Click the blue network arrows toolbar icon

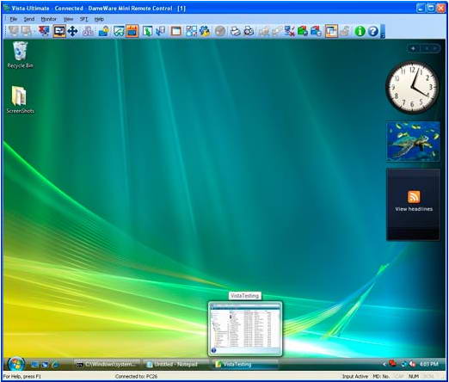tap(160, 31)
